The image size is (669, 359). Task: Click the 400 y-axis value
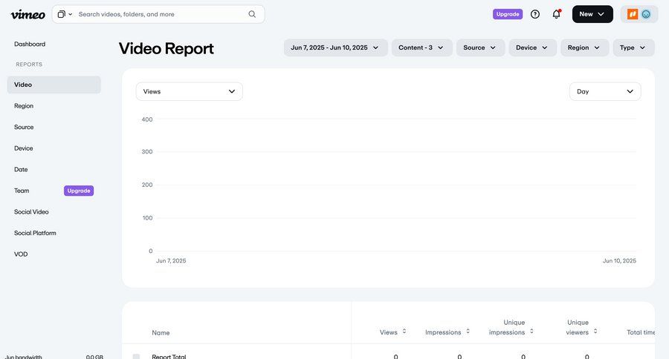click(147, 119)
